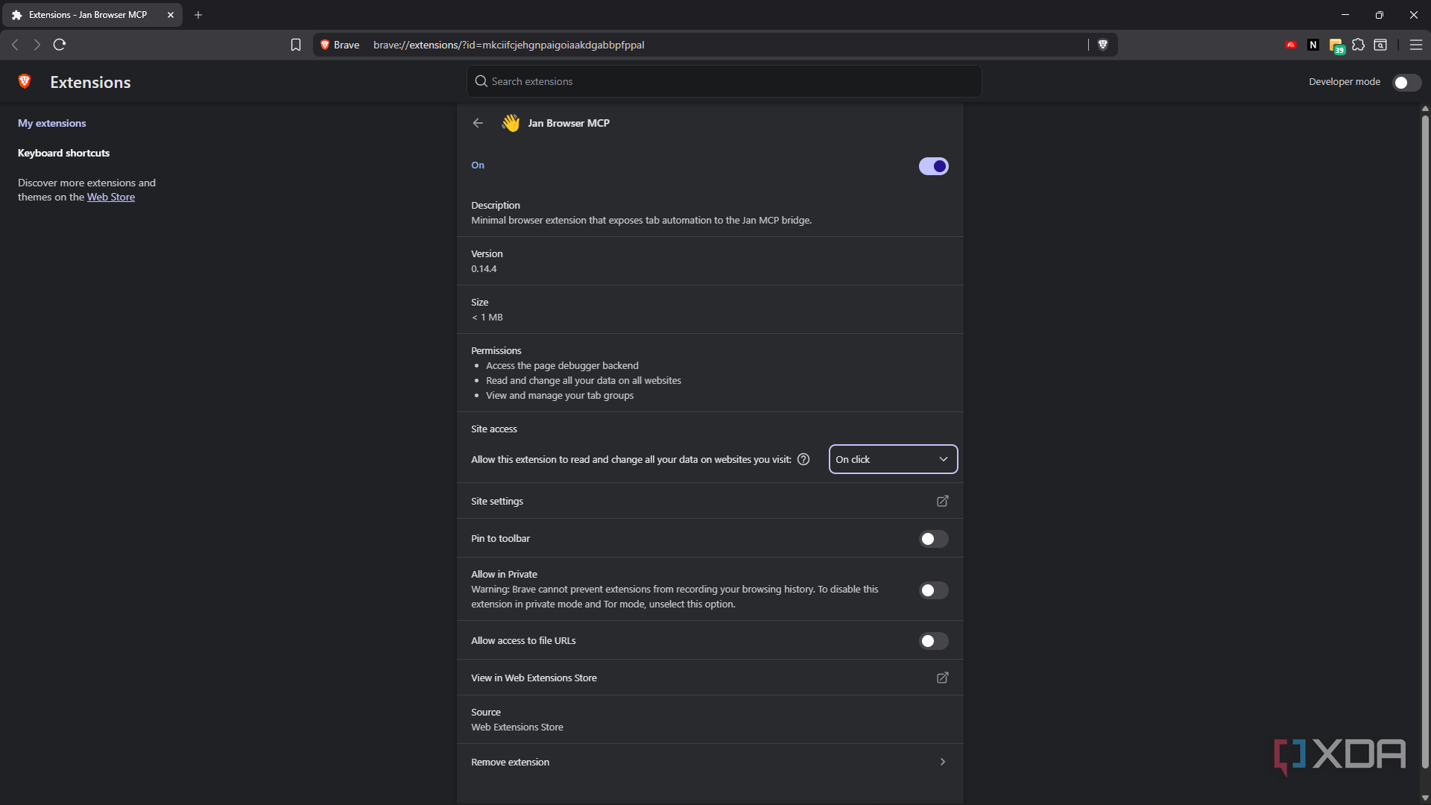Viewport: 1431px width, 805px height.
Task: Click the Brave logo beside Extensions title
Action: [25, 81]
